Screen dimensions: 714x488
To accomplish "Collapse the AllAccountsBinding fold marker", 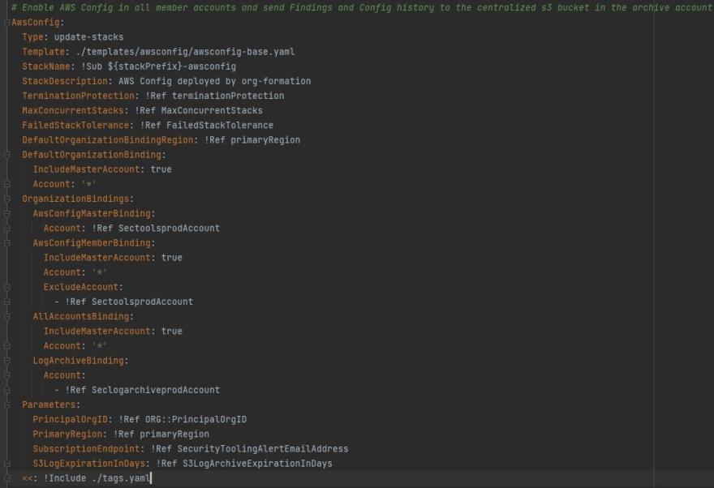I will click(x=6, y=316).
